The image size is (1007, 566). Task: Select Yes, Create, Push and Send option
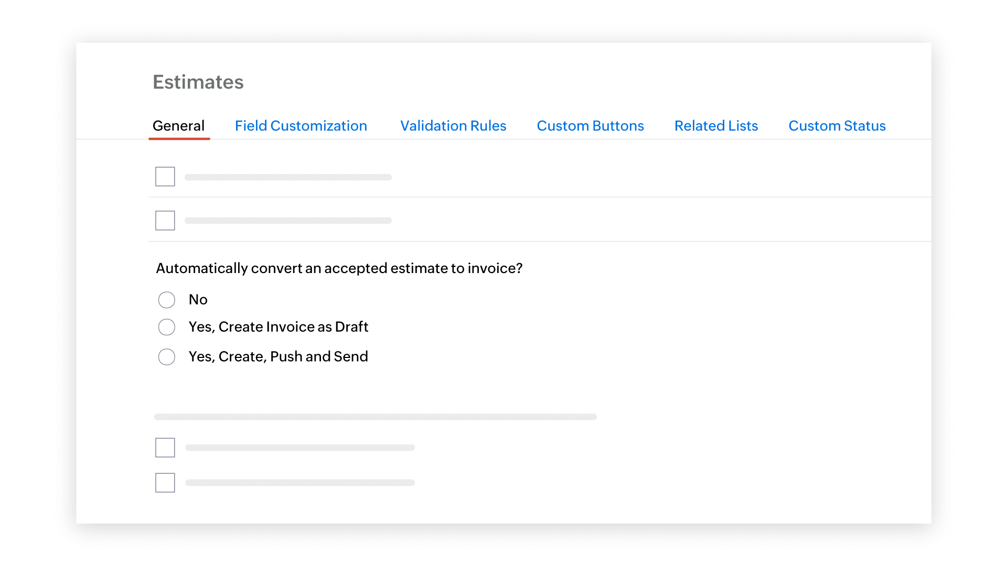[166, 356]
